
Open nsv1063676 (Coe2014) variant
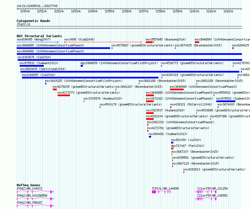34,57
